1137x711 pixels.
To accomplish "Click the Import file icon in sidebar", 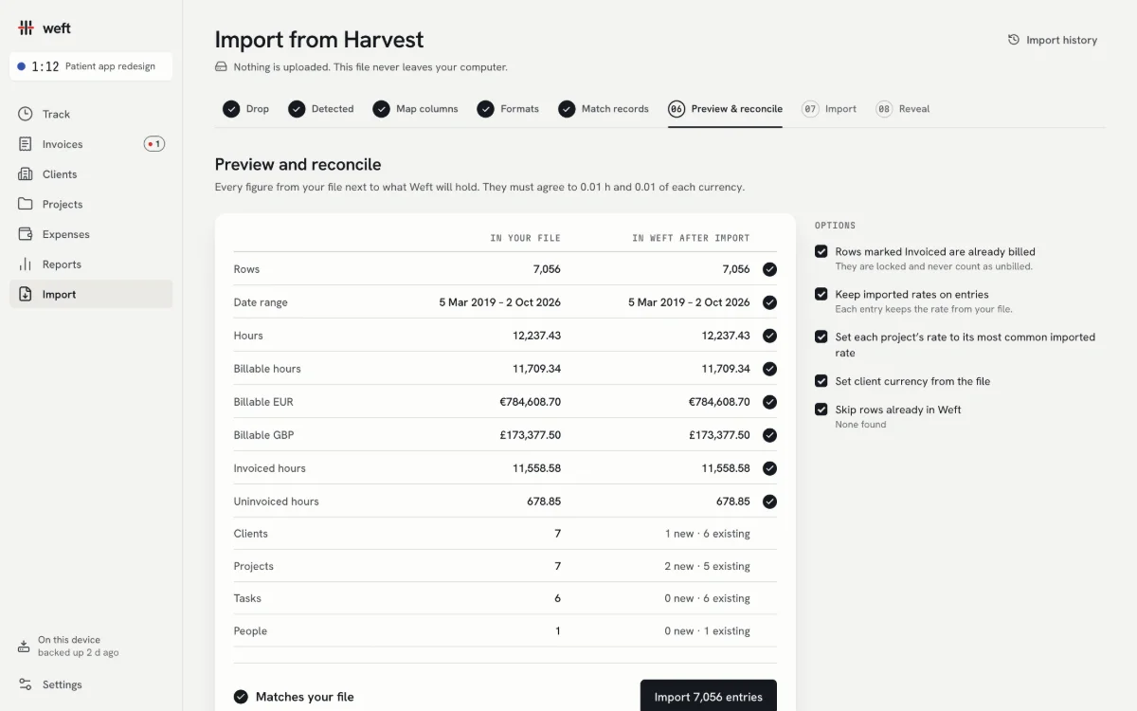I will [x=26, y=294].
